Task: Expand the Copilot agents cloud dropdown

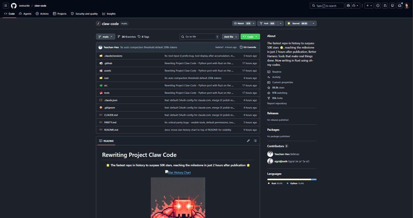Action: pos(356,5)
